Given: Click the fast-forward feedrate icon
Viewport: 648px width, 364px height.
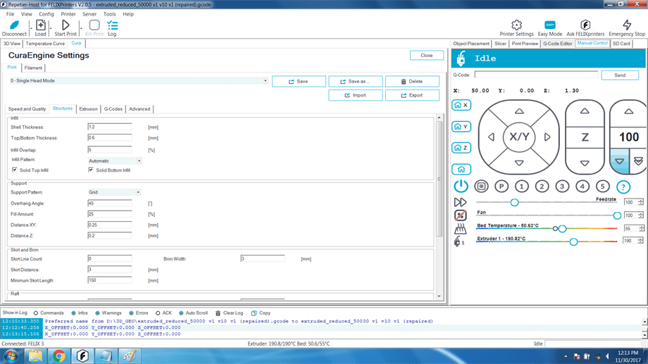Looking at the screenshot, I should [460, 202].
